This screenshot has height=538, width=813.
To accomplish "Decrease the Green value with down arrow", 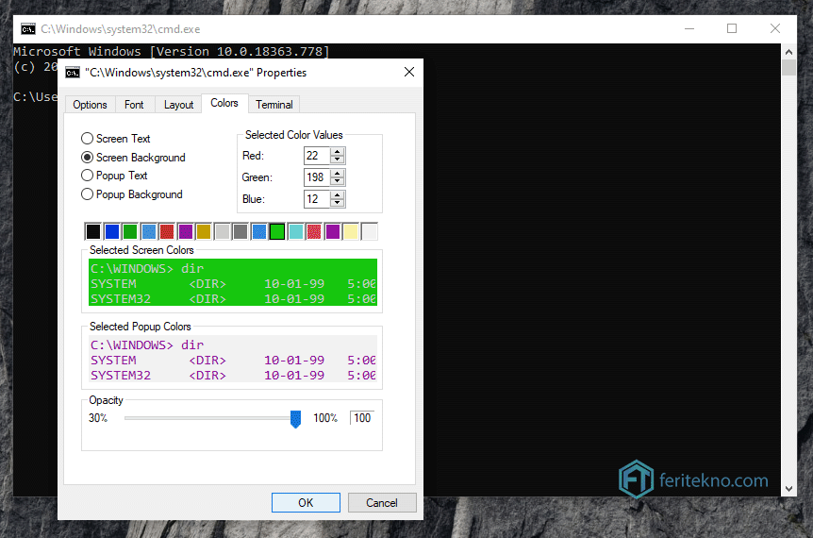I will (338, 181).
